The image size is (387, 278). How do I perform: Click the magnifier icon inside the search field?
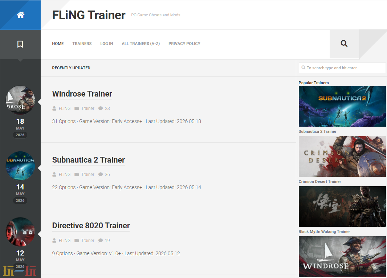click(304, 68)
